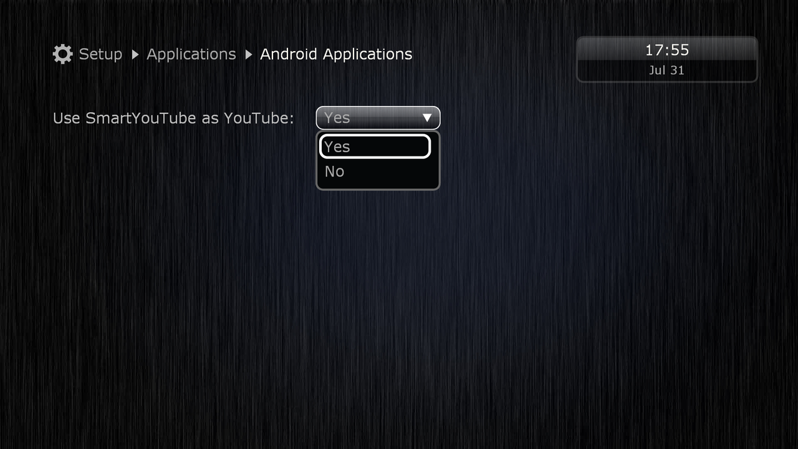The height and width of the screenshot is (449, 798).
Task: Click the Jul 31 date text
Action: tap(666, 70)
